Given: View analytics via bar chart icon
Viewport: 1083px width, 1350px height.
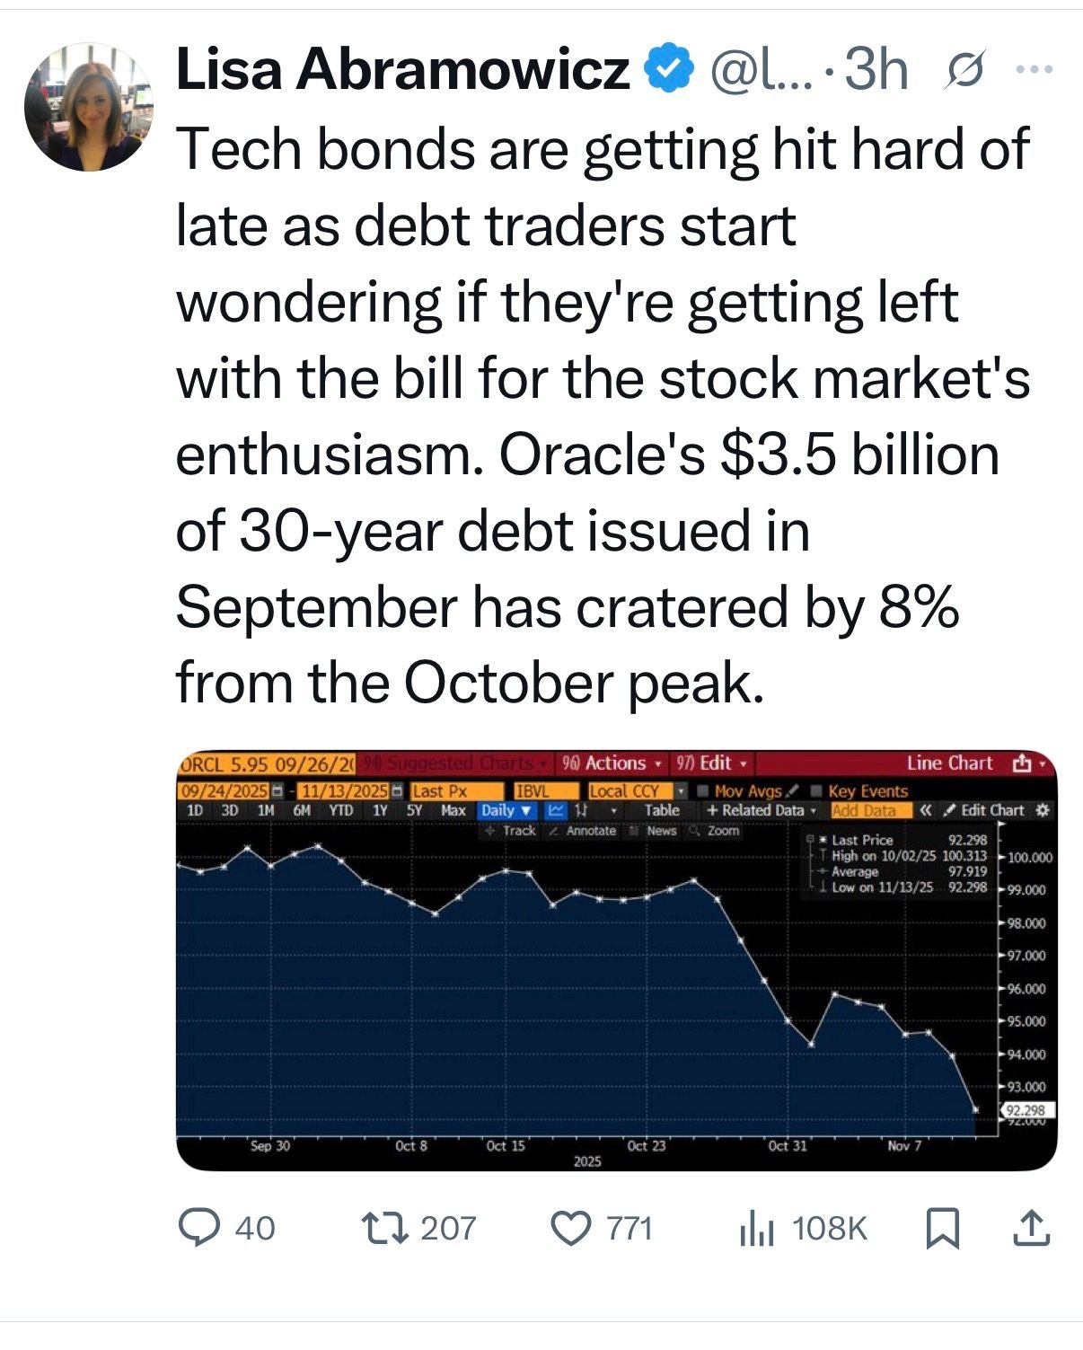Looking at the screenshot, I should coord(757,1228).
